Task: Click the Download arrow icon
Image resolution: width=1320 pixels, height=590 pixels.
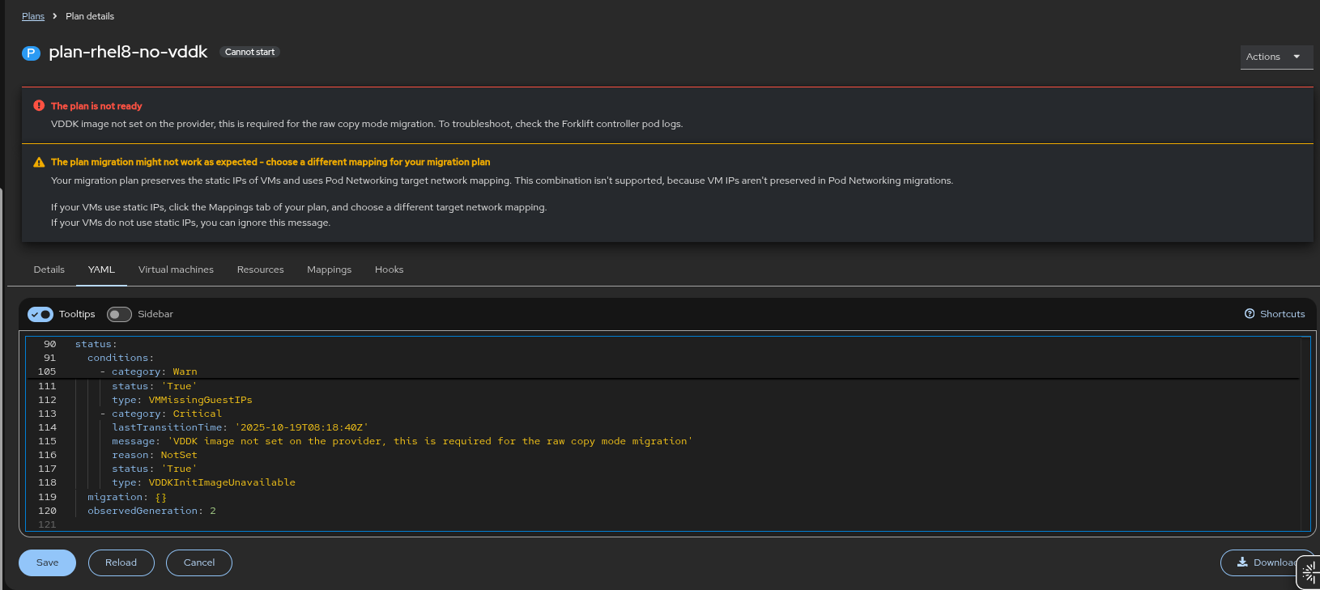Action: (x=1242, y=562)
